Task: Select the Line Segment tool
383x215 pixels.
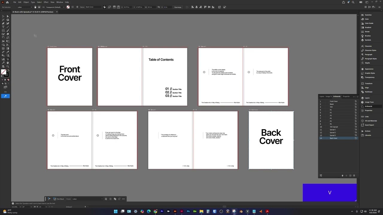Action: coord(8,27)
